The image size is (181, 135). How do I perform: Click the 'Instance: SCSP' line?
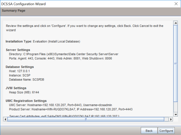pyautogui.click(x=20, y=75)
